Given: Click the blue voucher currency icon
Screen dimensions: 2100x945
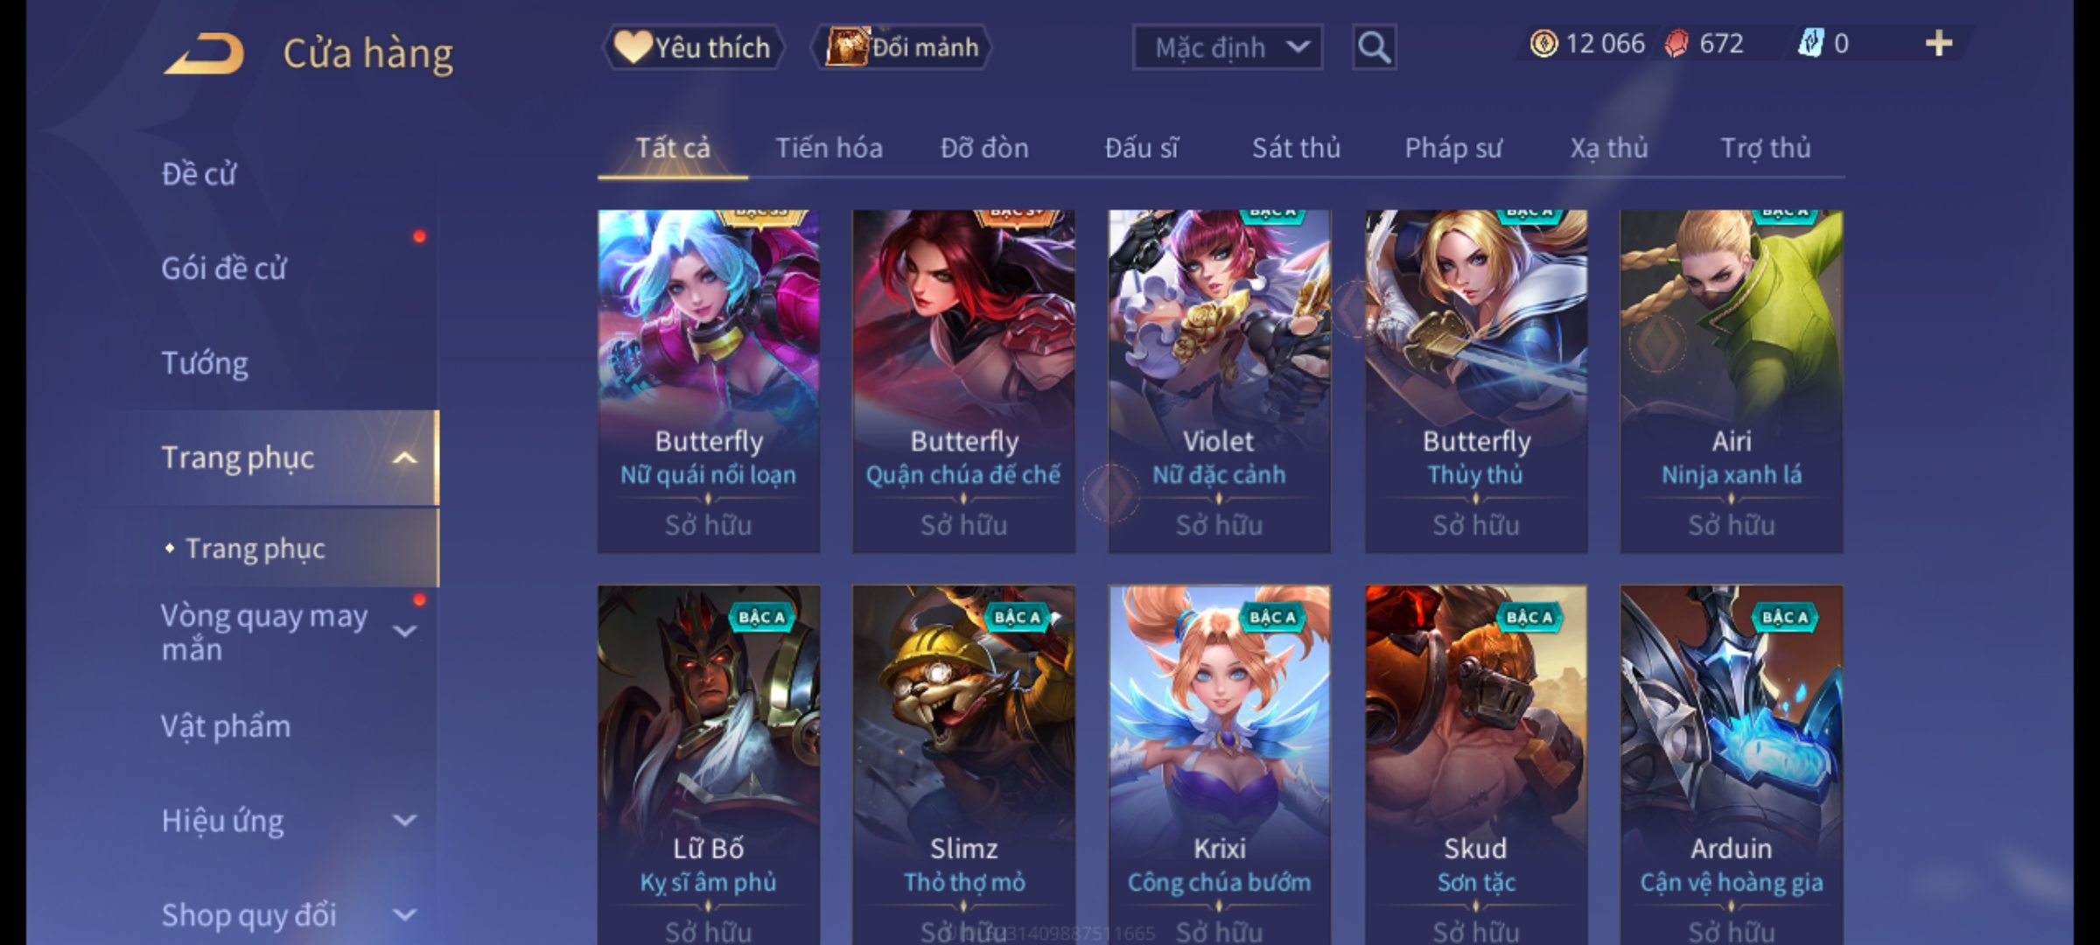Looking at the screenshot, I should click(1809, 44).
